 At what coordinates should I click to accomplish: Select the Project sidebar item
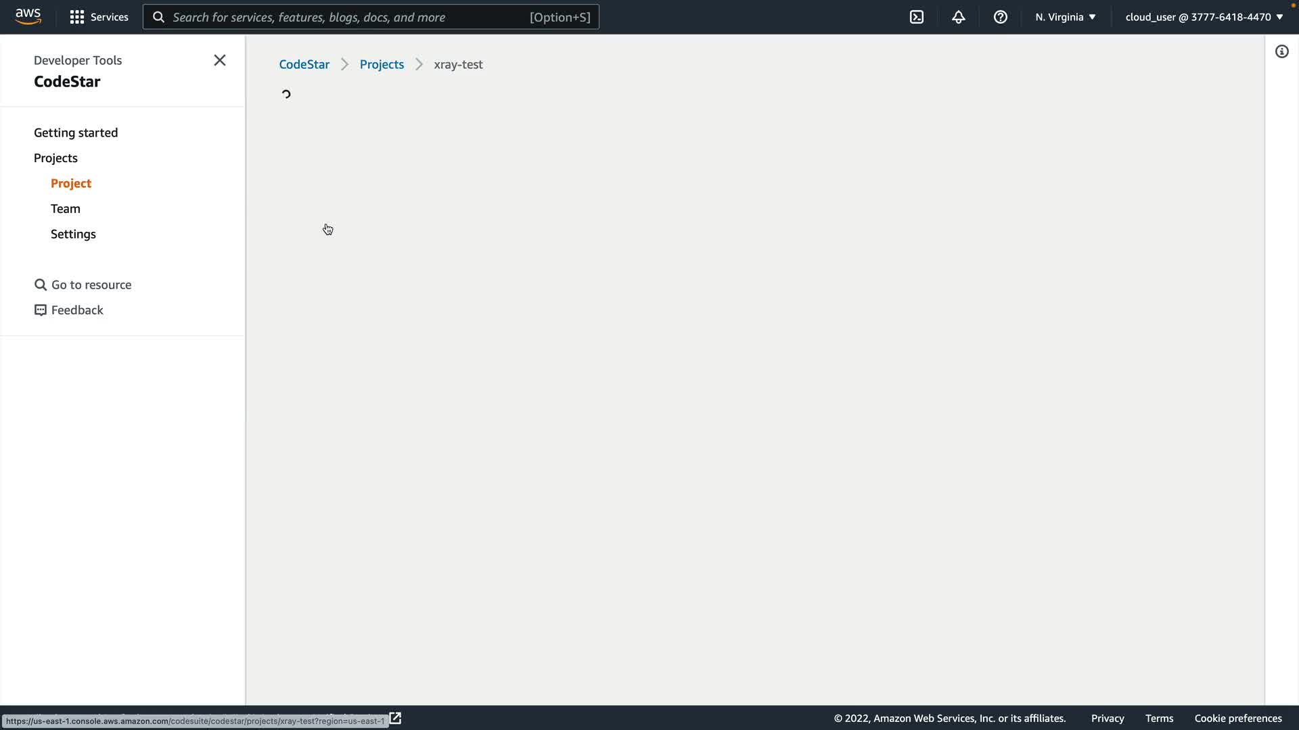(x=70, y=183)
